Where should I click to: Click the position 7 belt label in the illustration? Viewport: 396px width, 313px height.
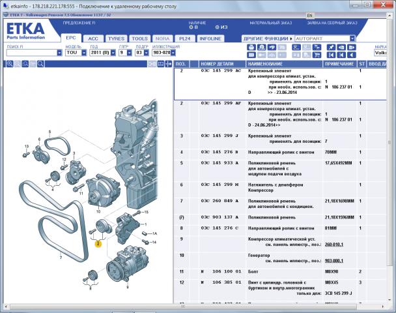pos(61,258)
